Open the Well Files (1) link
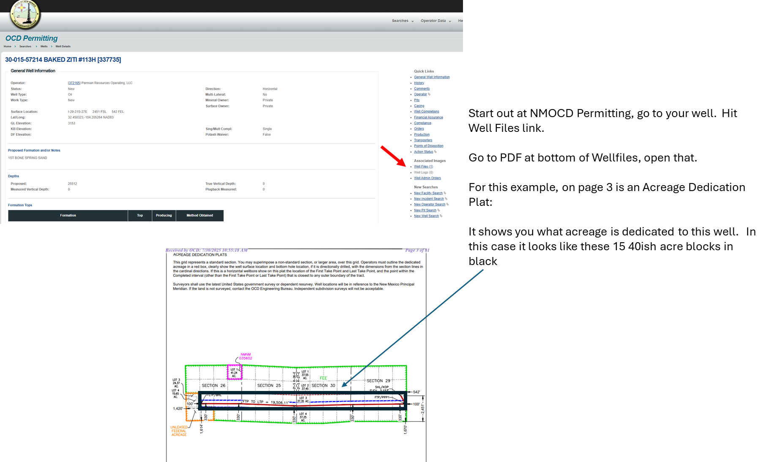Screen dimensions: 768x462 coord(423,167)
